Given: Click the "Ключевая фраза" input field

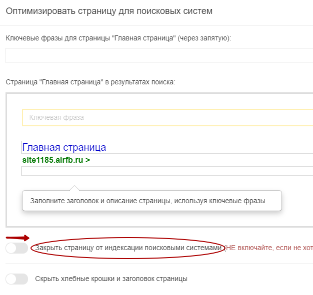Looking at the screenshot, I should tap(167, 117).
